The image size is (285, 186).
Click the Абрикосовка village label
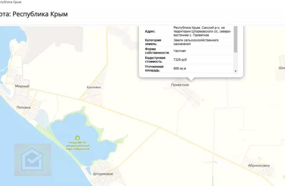click(259, 165)
